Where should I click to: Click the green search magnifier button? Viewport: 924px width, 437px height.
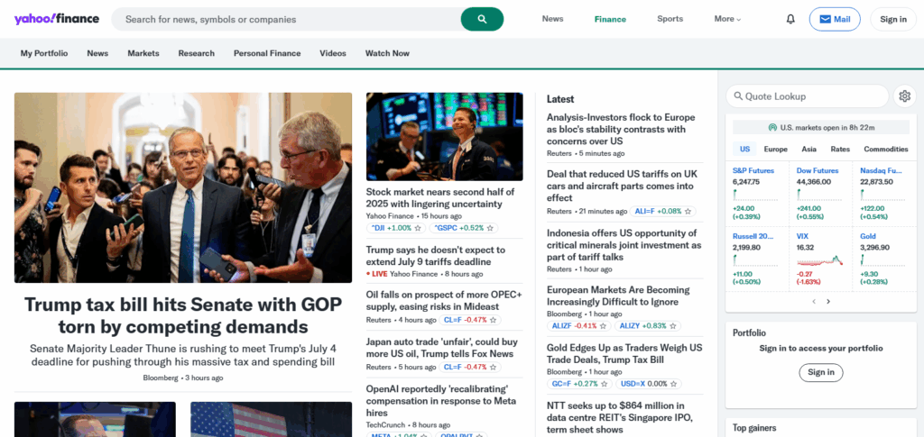click(482, 20)
